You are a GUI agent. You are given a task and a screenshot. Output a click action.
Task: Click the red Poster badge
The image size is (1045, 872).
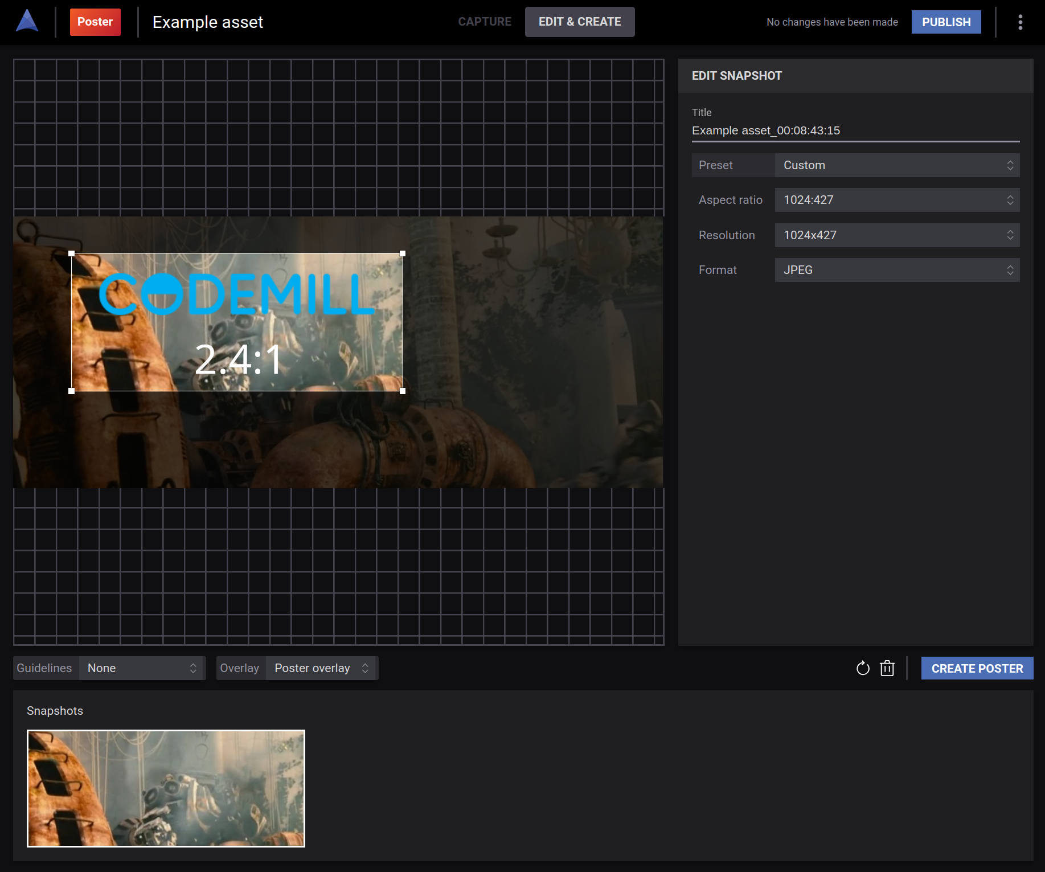tap(95, 22)
